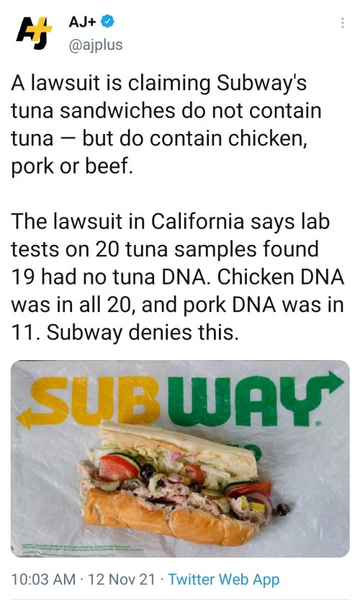Click the blue verified badge
This screenshot has height=600, width=360.
[107, 22]
